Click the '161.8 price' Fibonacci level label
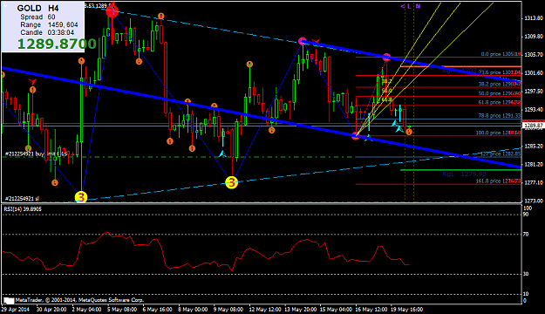 [498, 181]
